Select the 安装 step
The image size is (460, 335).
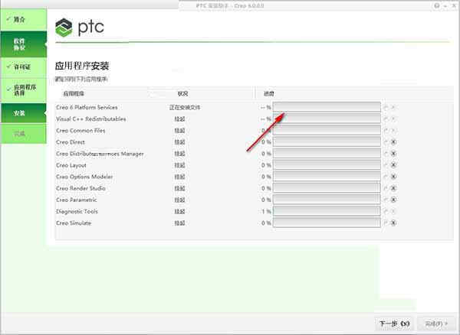pyautogui.click(x=24, y=113)
